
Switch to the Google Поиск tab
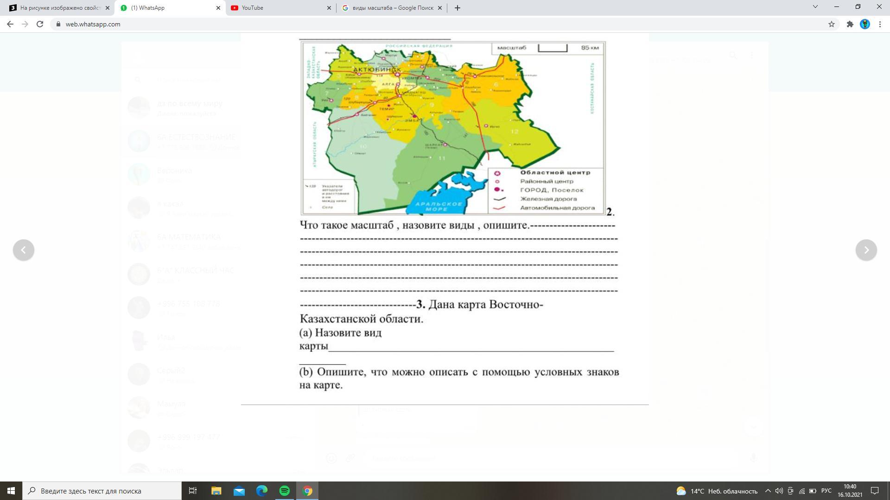389,8
